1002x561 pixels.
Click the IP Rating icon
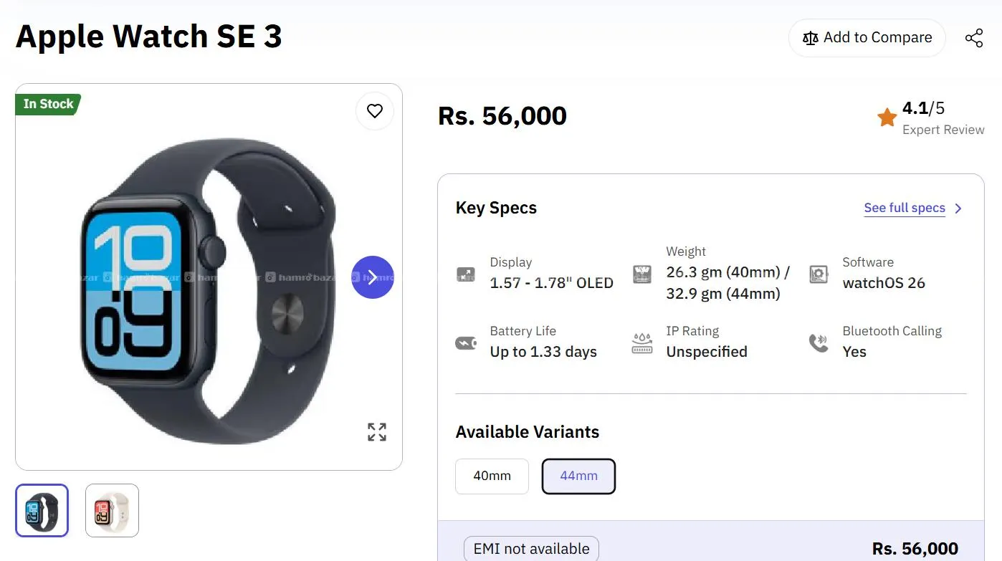click(x=642, y=342)
